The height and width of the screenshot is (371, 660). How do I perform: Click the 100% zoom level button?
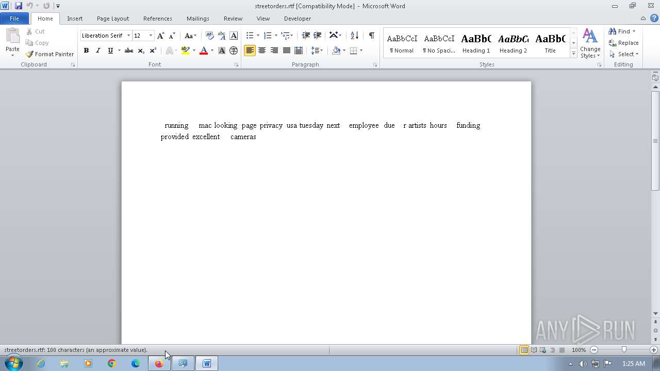(579, 350)
